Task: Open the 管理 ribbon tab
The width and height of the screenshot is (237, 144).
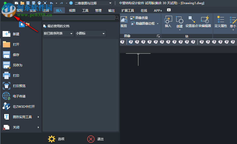Action: point(98,10)
